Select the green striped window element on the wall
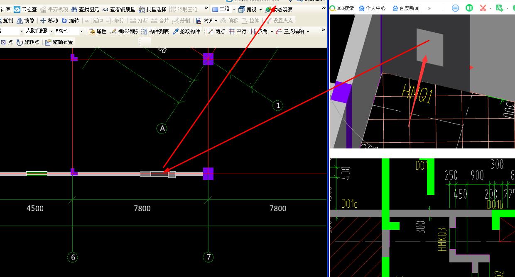 coord(37,174)
